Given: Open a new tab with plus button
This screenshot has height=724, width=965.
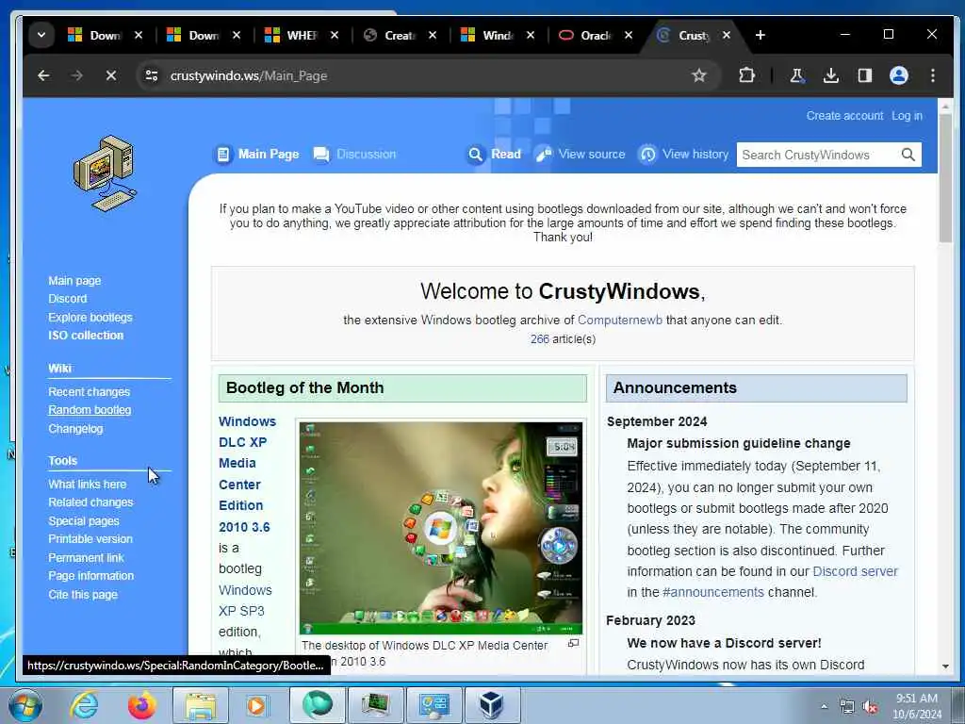Looking at the screenshot, I should point(761,35).
